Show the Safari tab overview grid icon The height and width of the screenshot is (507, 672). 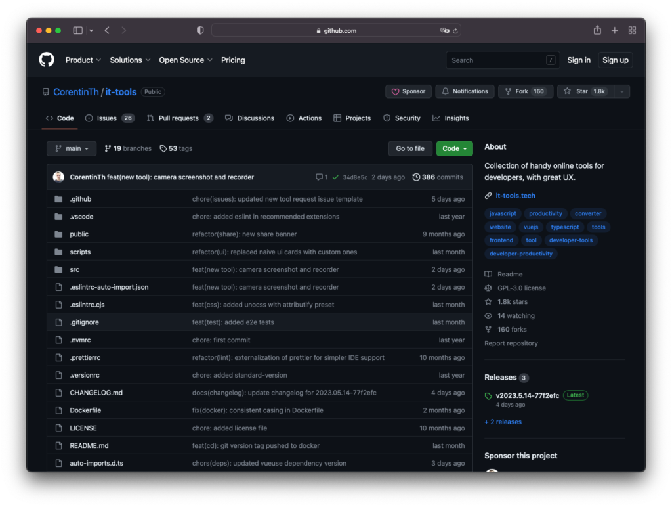[632, 30]
